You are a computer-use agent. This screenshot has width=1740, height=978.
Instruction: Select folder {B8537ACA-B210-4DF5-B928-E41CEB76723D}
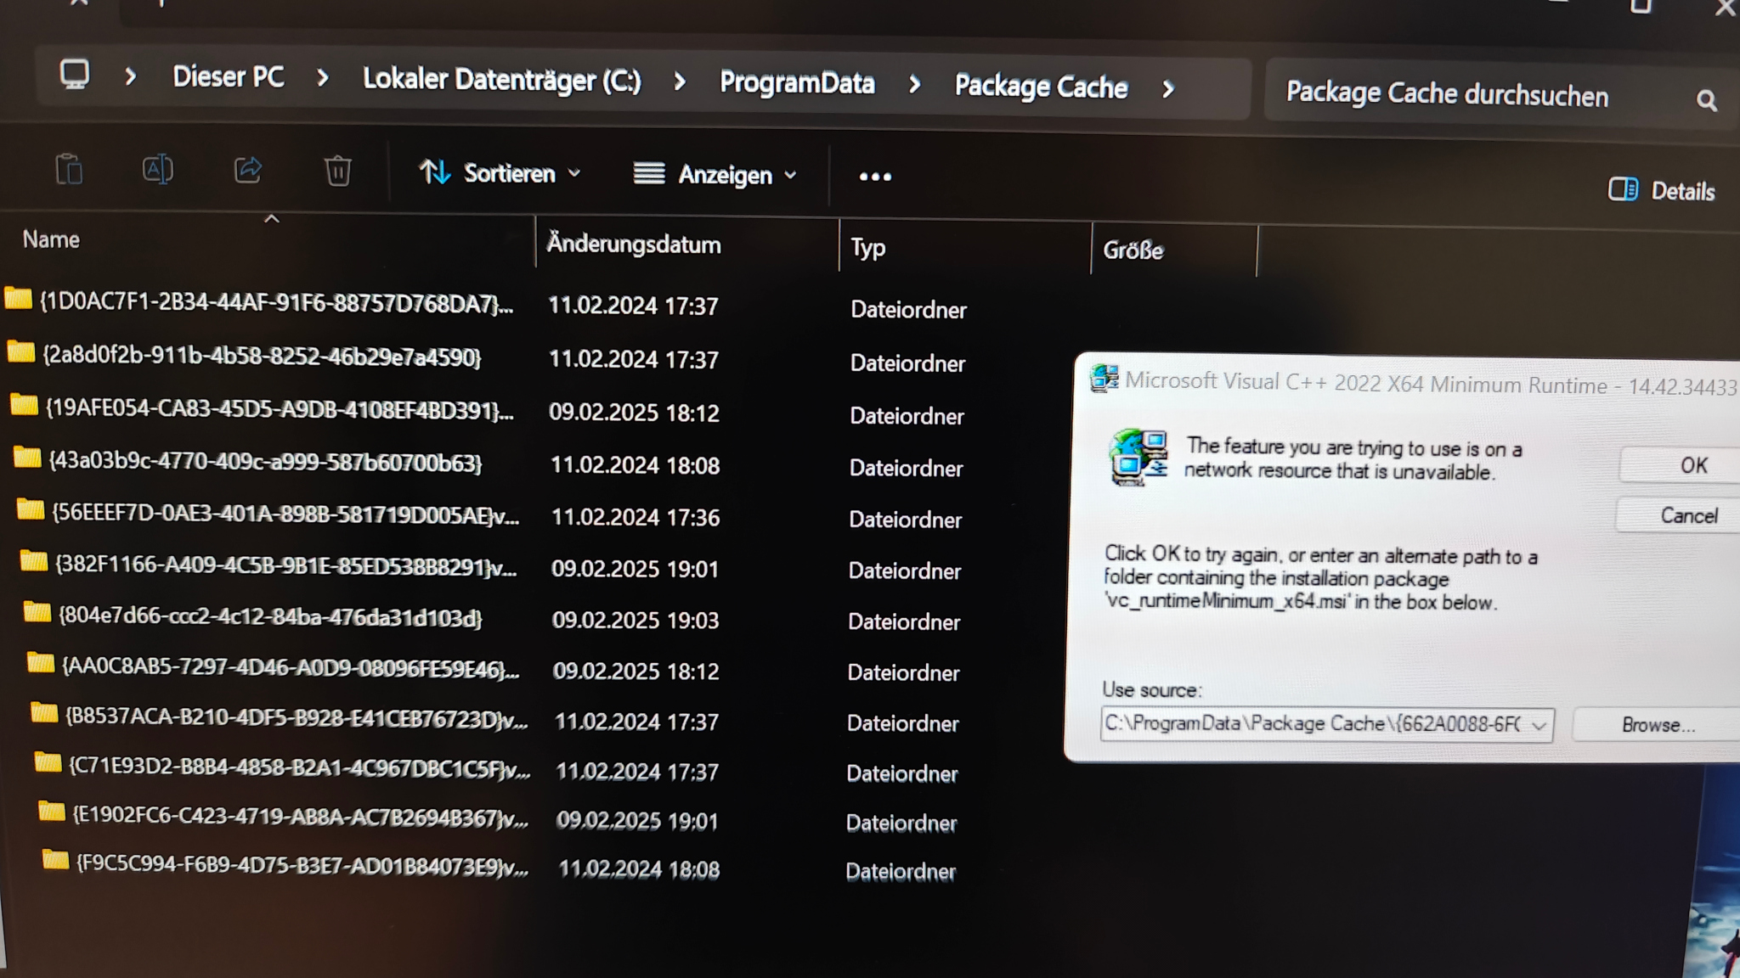296,718
